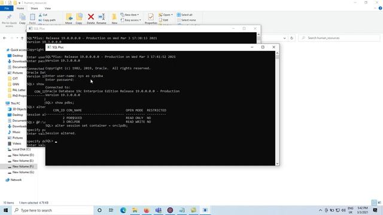The width and height of the screenshot is (383, 215).
Task: Select New Volume (G:) drive
Action: pos(21,172)
